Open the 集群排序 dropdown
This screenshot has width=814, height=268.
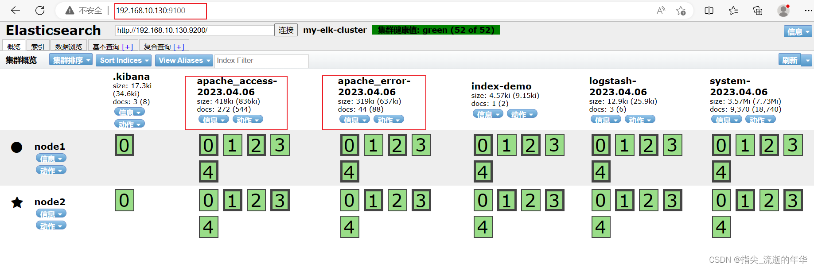(x=71, y=60)
